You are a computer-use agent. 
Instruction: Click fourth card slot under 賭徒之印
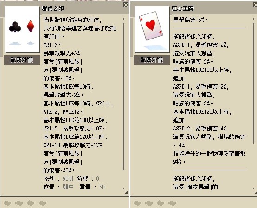[42, 203]
